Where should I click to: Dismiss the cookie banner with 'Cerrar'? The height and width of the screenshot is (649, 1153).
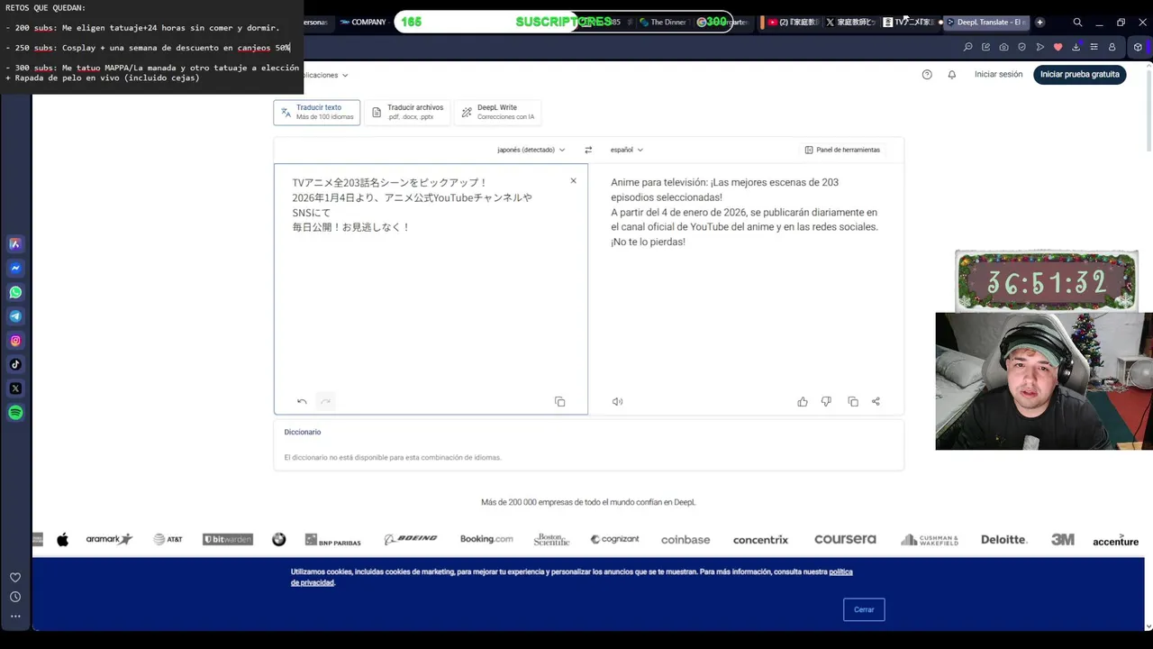tap(864, 609)
